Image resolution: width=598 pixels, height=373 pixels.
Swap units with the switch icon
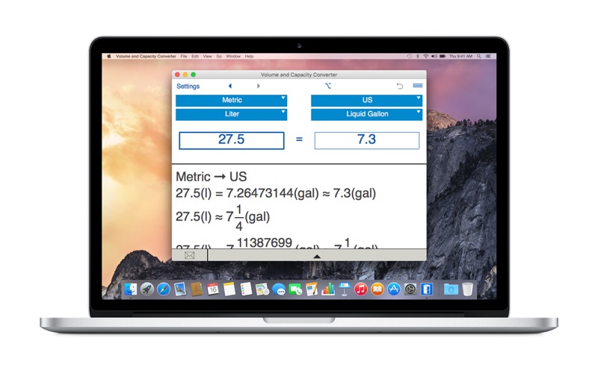tap(328, 86)
